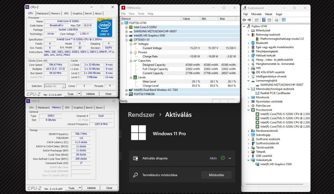Collapse the CP703451-01 node in HWMonitor
Image resolution: width=334 pixels, height=194 pixels.
(127, 40)
